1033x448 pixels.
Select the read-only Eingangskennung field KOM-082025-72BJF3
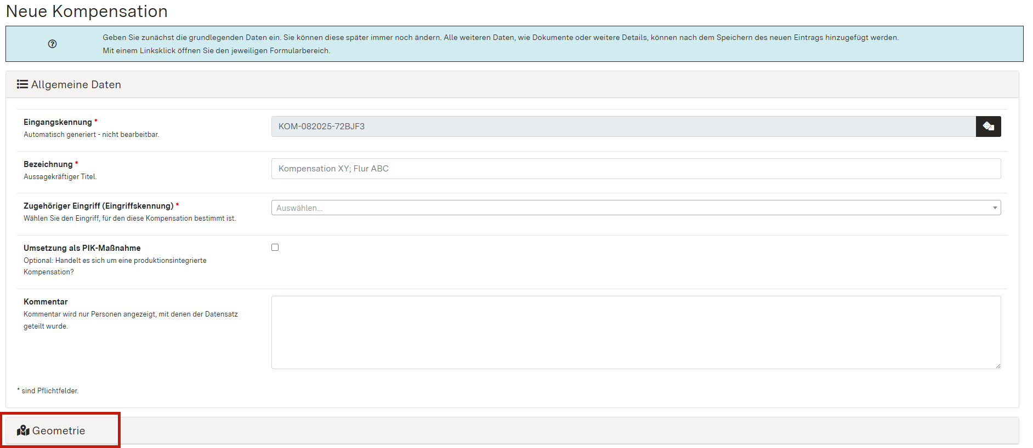point(623,127)
